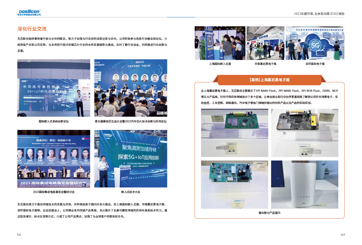
Task: Click the 展台部分产品展示 caption
Action: (269, 213)
